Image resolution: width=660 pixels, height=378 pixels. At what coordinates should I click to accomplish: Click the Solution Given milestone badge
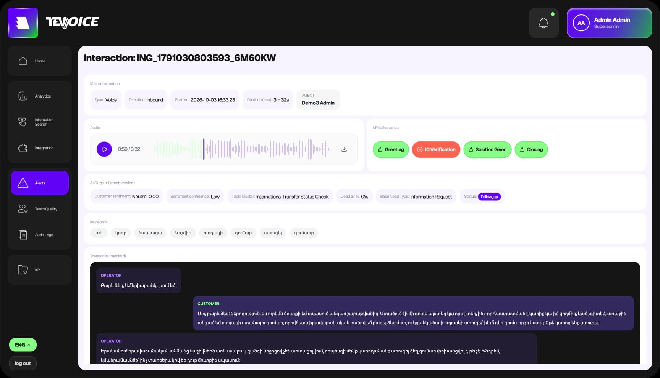(487, 149)
